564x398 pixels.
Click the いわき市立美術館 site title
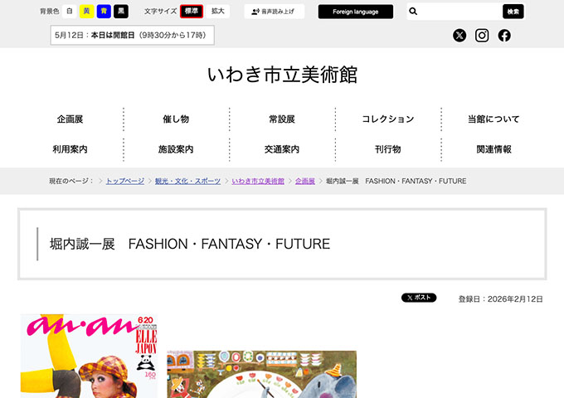[282, 75]
